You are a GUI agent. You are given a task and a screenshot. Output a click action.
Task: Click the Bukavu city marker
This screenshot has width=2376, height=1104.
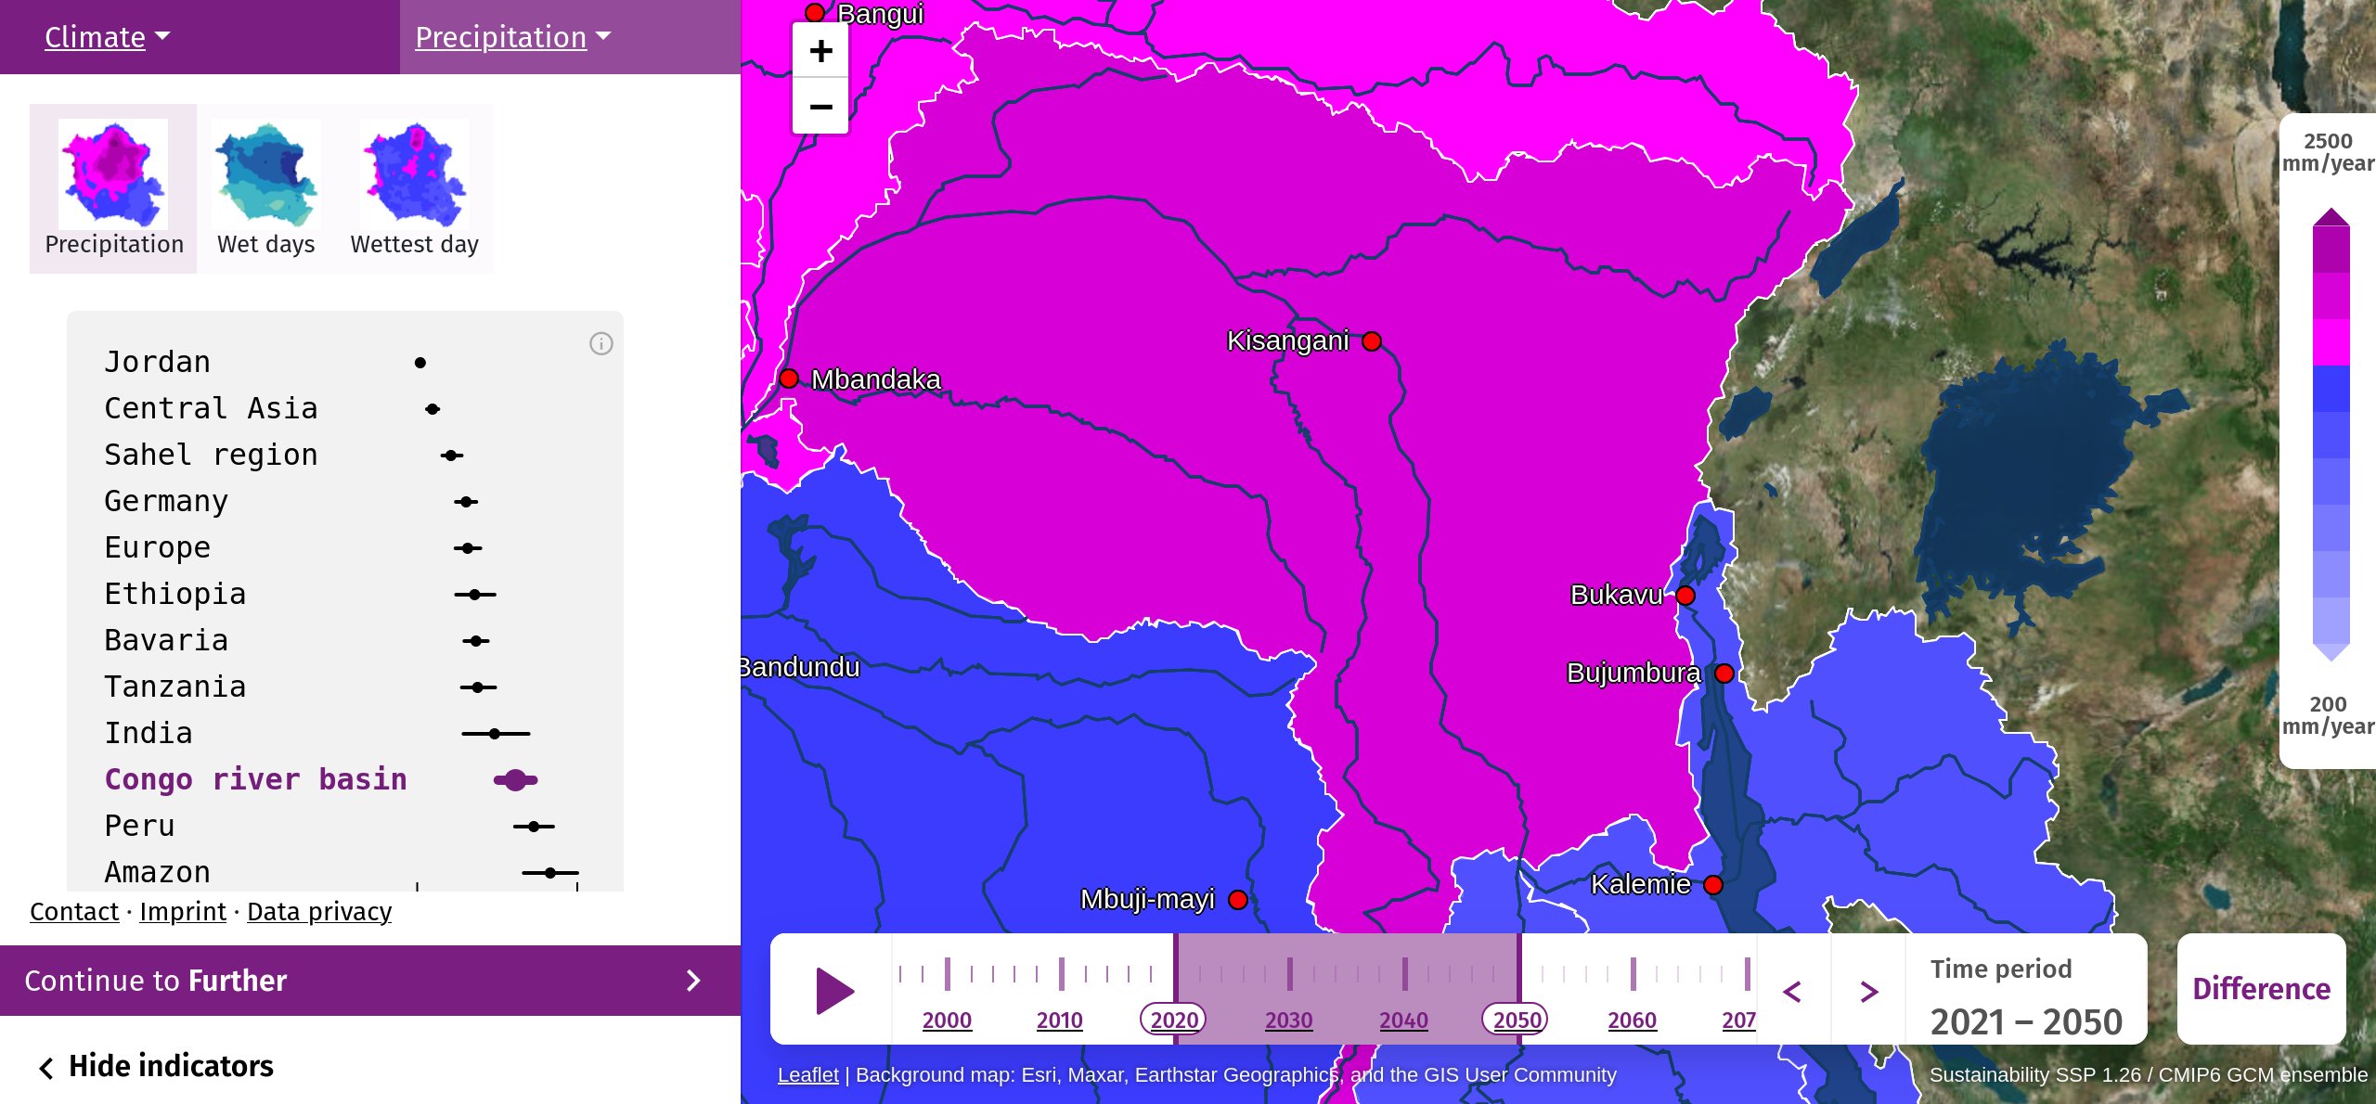(1686, 596)
